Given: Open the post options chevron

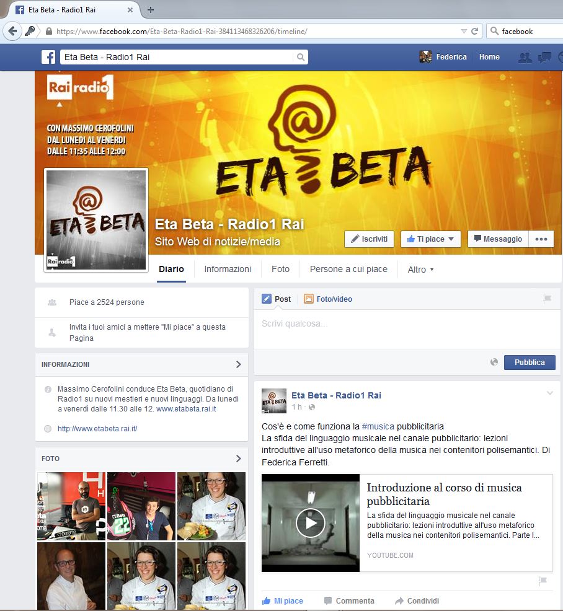Looking at the screenshot, I should click(x=550, y=393).
